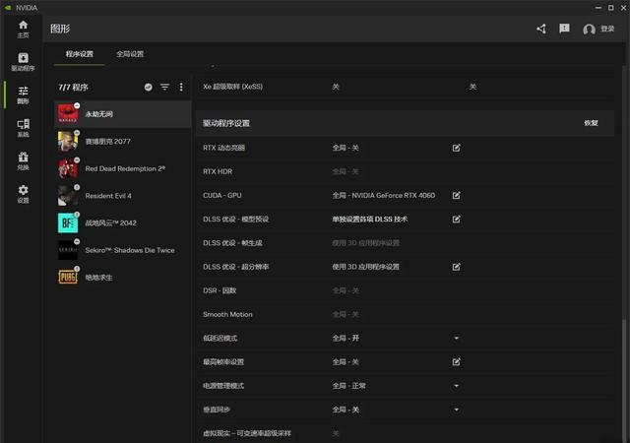Click the NVIDIA logo in the title bar

tap(8, 8)
